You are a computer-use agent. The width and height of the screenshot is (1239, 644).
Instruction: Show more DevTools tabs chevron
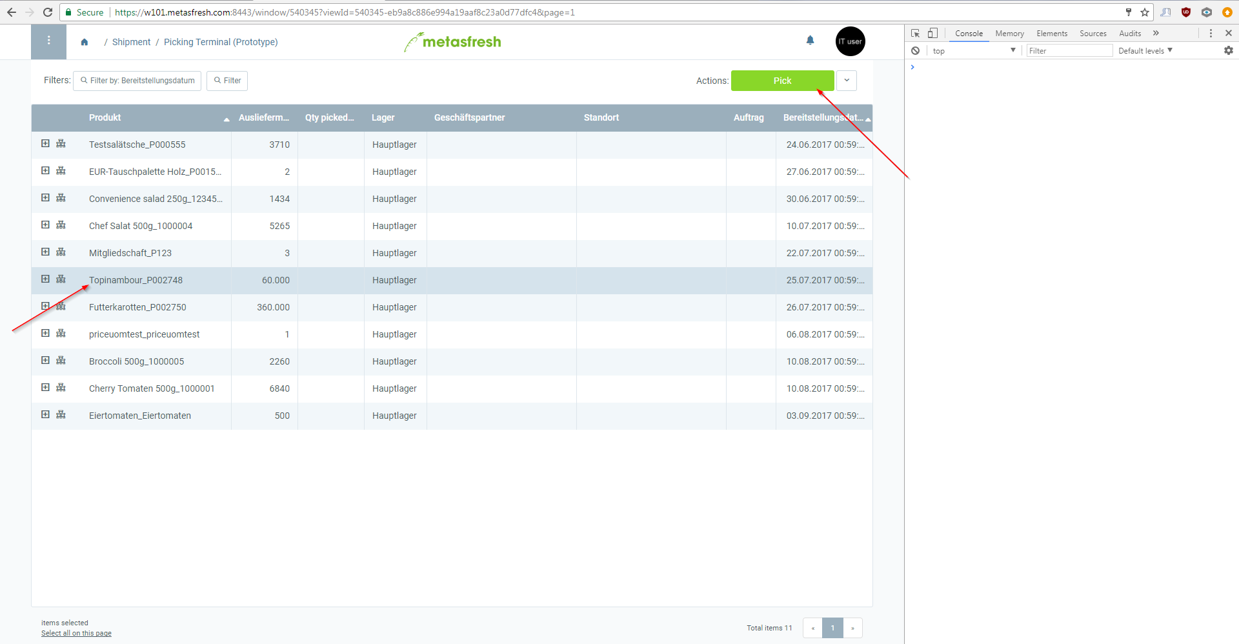1156,33
